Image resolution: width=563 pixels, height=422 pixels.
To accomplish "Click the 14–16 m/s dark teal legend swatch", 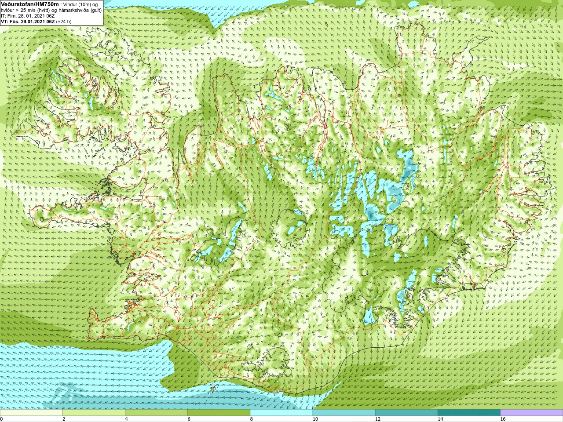I will click(469, 413).
